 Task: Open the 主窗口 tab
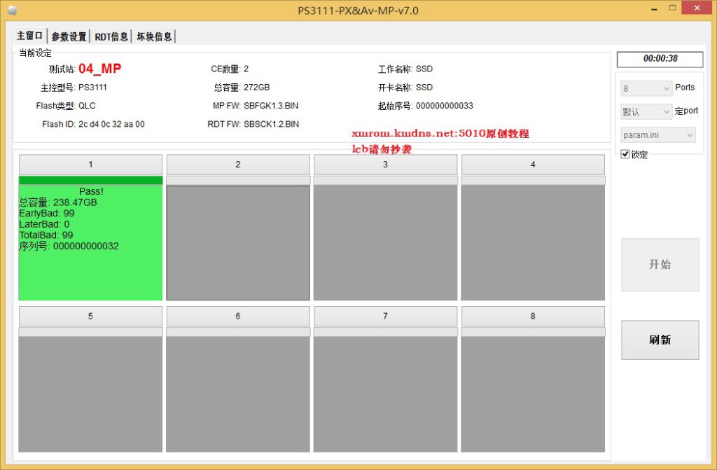[x=30, y=36]
